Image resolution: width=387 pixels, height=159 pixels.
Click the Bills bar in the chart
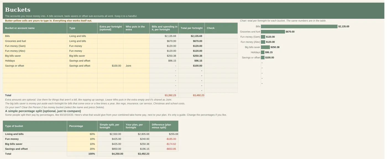tap(299, 26)
